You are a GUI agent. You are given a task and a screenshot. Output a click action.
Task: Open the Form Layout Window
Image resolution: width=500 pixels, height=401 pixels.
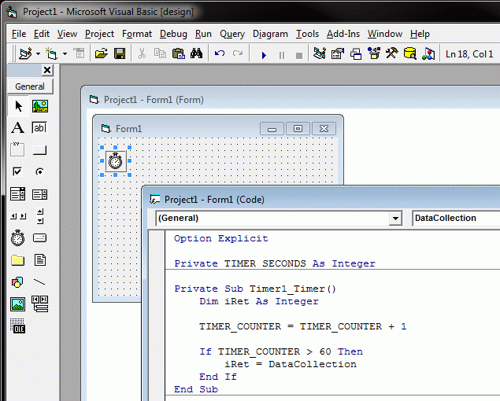point(356,53)
